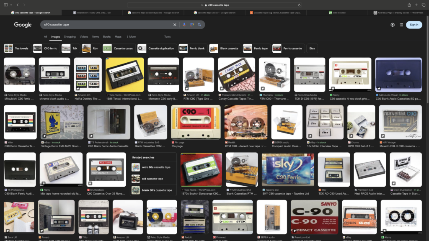Sign in to Google account

click(x=414, y=25)
